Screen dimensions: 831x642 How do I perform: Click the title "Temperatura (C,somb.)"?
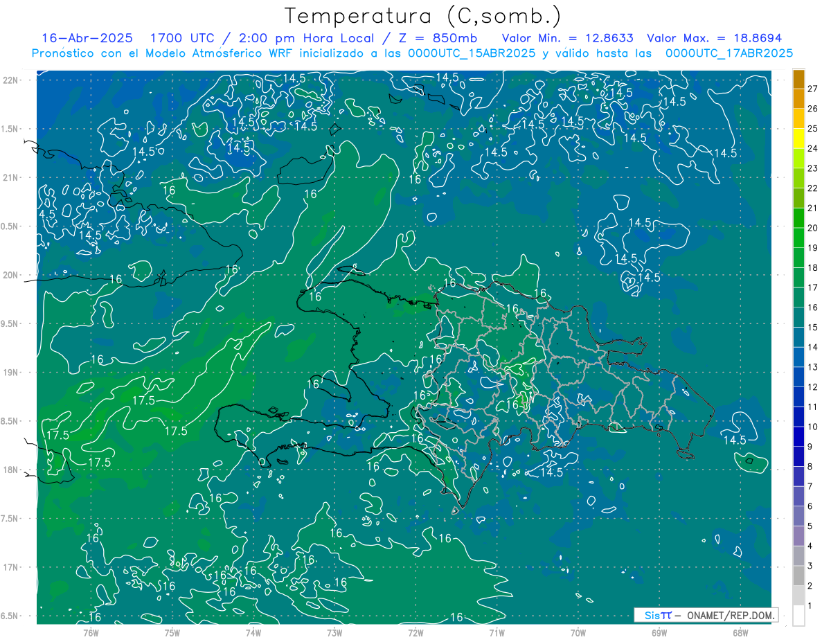click(423, 16)
